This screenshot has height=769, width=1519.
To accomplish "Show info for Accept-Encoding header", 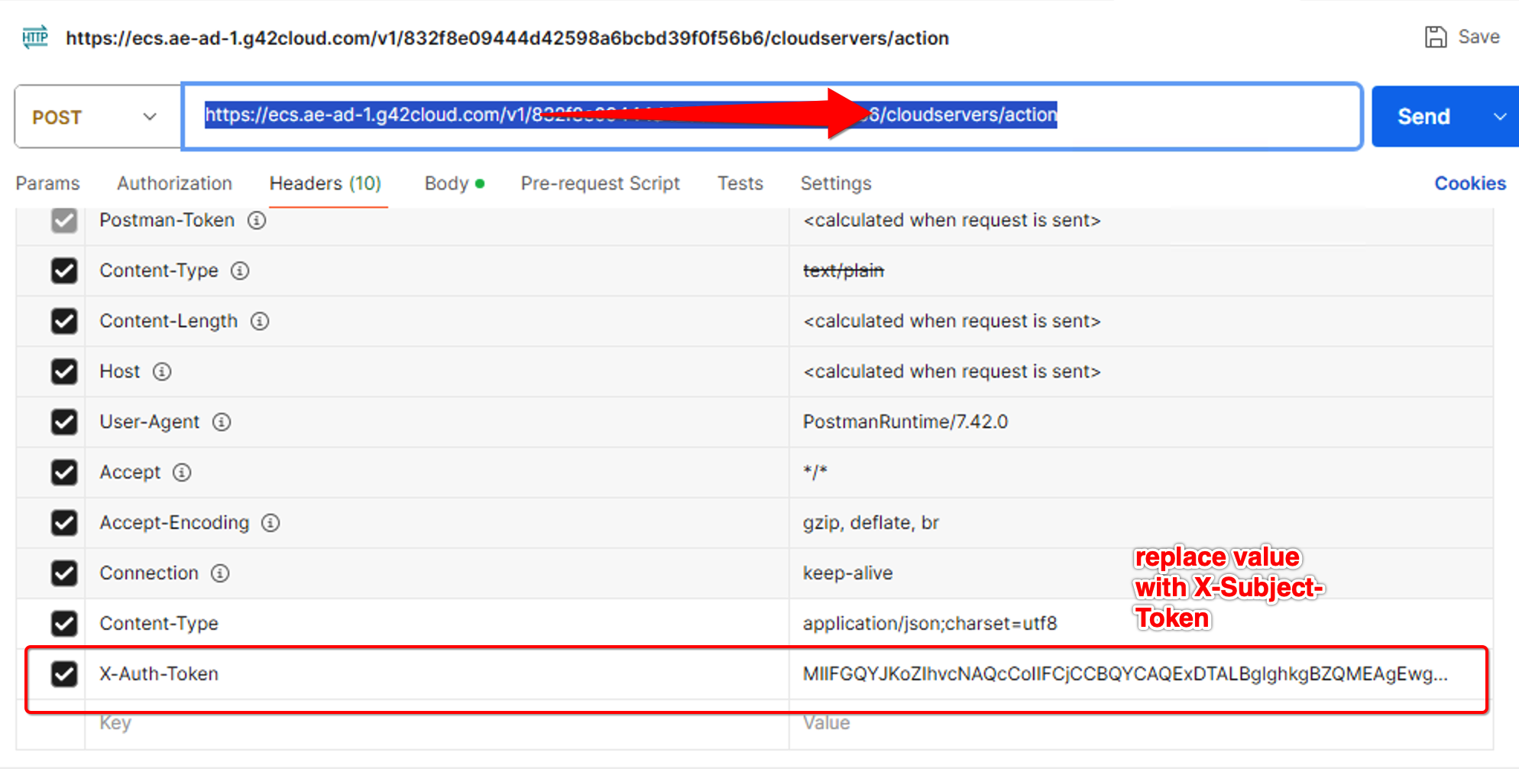I will tap(270, 523).
